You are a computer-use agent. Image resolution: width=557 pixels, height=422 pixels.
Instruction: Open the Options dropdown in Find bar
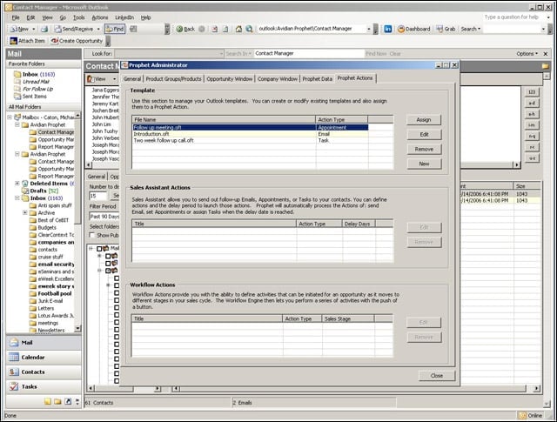[527, 54]
